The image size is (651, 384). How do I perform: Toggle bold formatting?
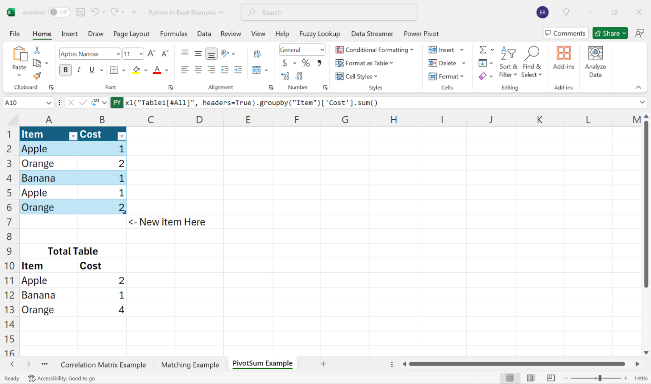pos(65,70)
